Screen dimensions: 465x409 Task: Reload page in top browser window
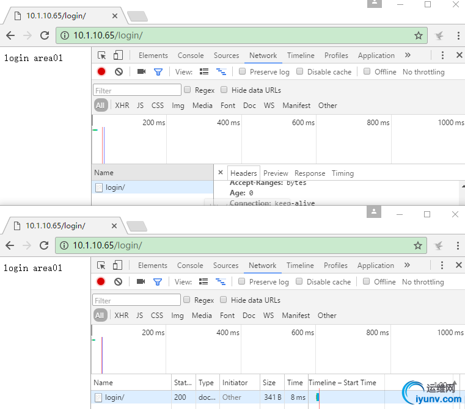(45, 35)
